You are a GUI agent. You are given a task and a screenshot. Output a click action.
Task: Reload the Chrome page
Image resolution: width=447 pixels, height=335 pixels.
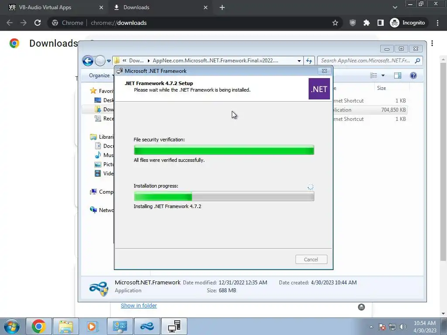tap(38, 23)
